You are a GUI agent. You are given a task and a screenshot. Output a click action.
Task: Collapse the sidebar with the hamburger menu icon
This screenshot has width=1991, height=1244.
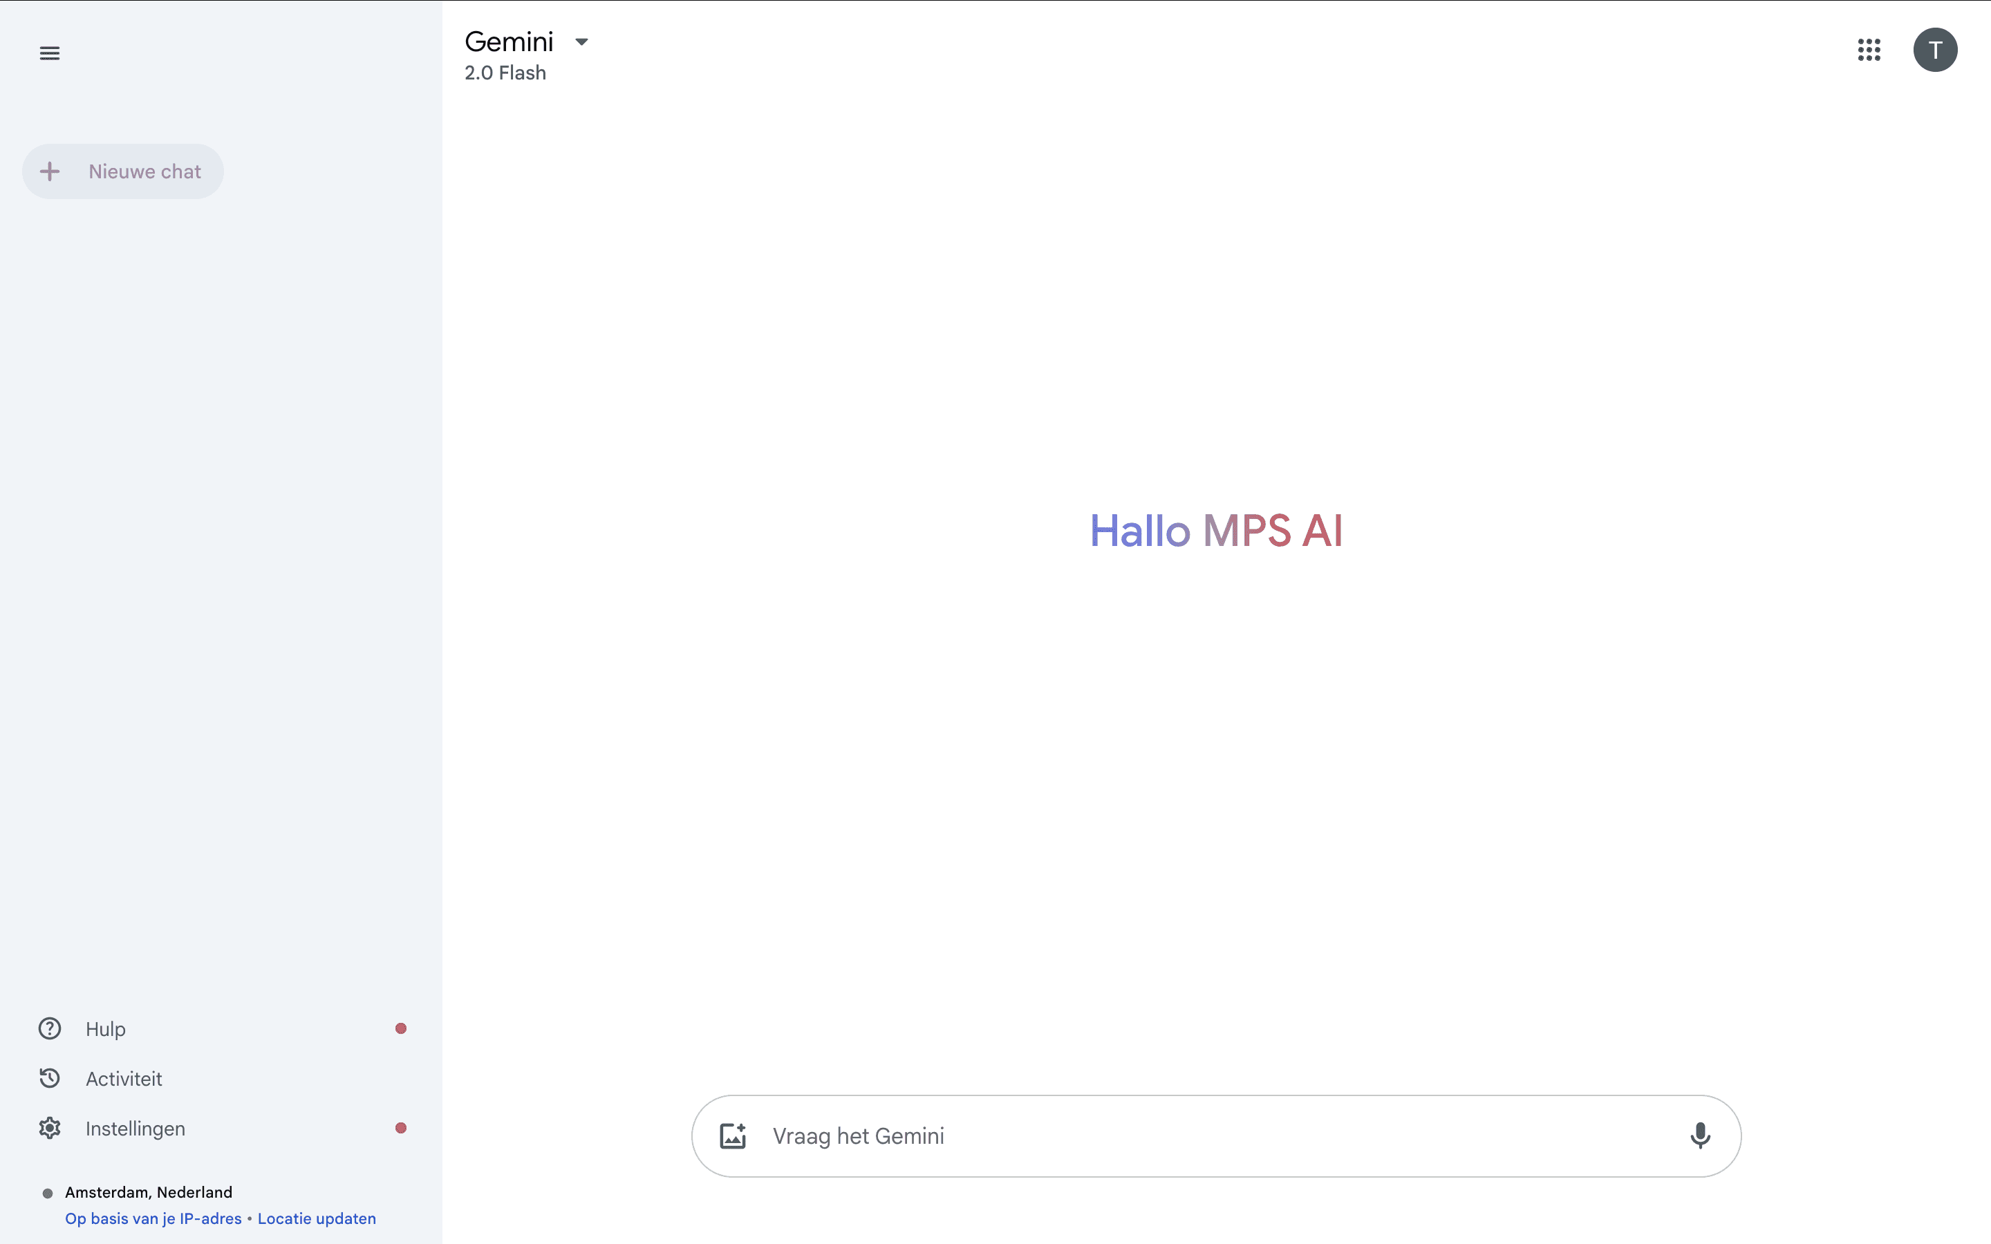point(49,53)
